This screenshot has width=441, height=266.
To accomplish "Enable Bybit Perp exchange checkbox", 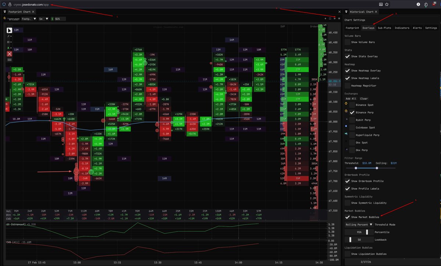I will click(353, 120).
